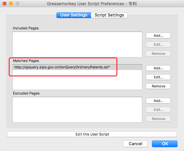Add a new Matched Pages pattern
This screenshot has height=151, width=184.
pyautogui.click(x=158, y=68)
